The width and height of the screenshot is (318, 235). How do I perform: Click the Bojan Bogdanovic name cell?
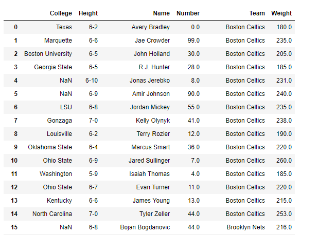145,227
